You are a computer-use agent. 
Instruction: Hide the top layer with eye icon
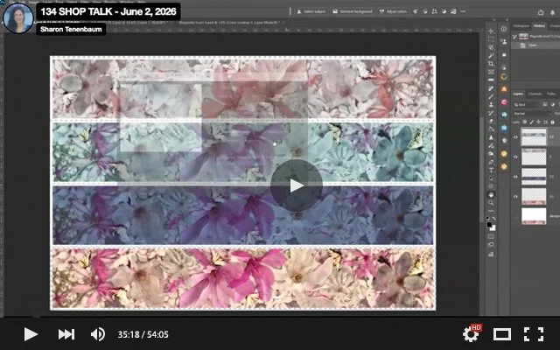(x=515, y=137)
